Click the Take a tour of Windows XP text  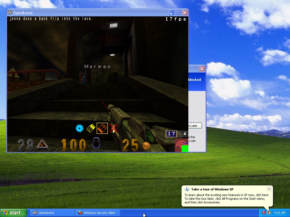pyautogui.click(x=212, y=189)
